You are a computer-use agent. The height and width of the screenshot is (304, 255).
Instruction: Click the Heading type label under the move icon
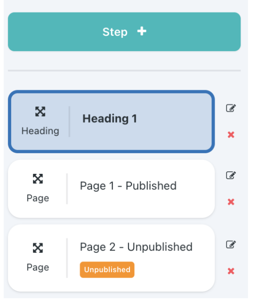40,131
